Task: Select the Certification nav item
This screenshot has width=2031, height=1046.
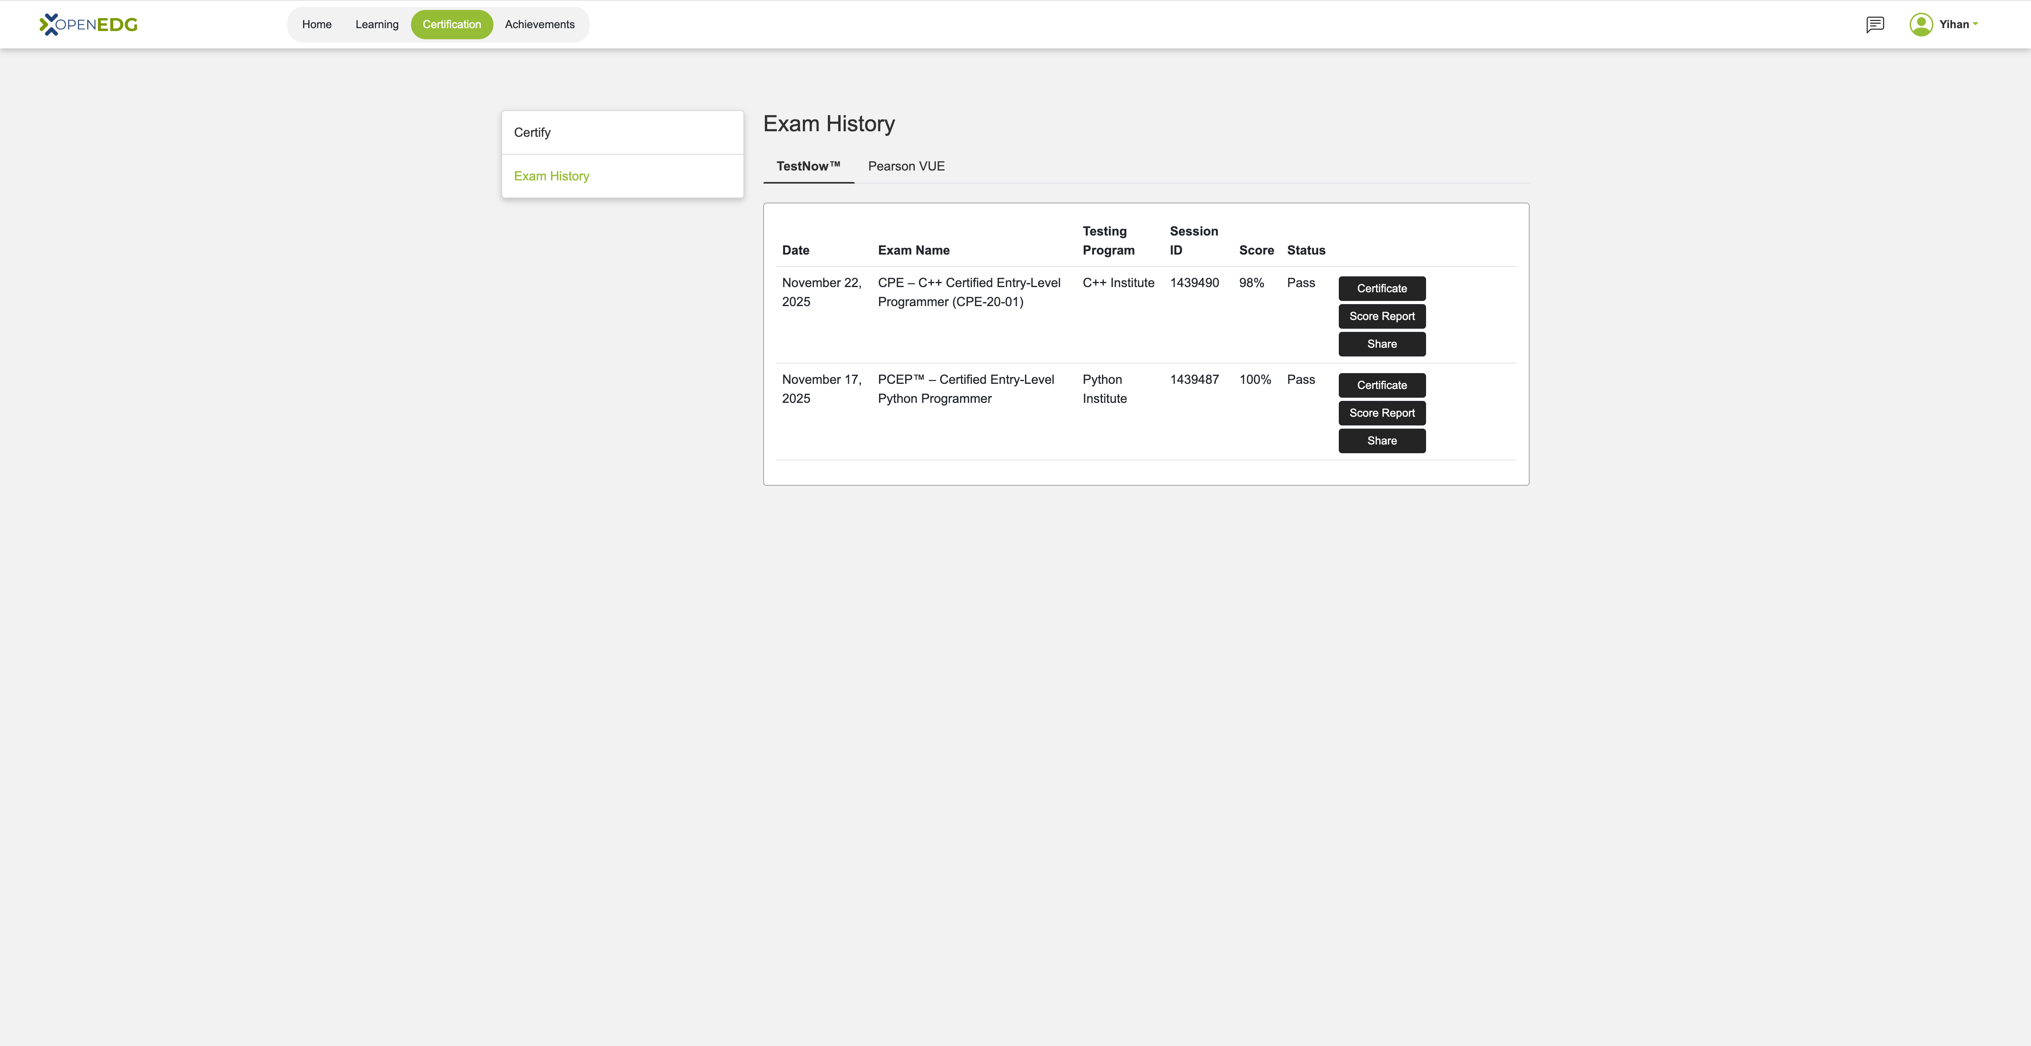Action: (452, 25)
